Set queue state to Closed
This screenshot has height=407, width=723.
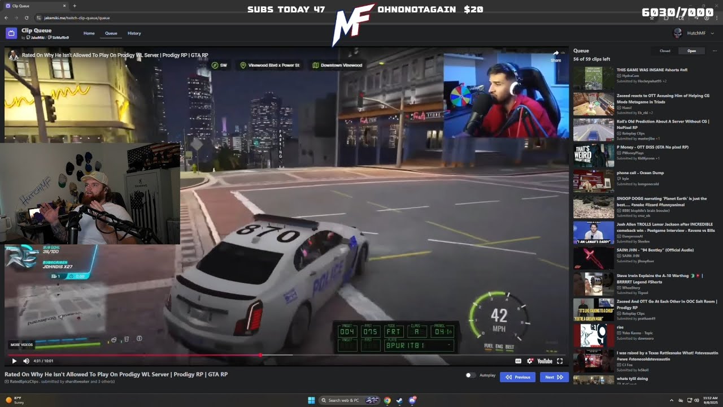coord(665,51)
